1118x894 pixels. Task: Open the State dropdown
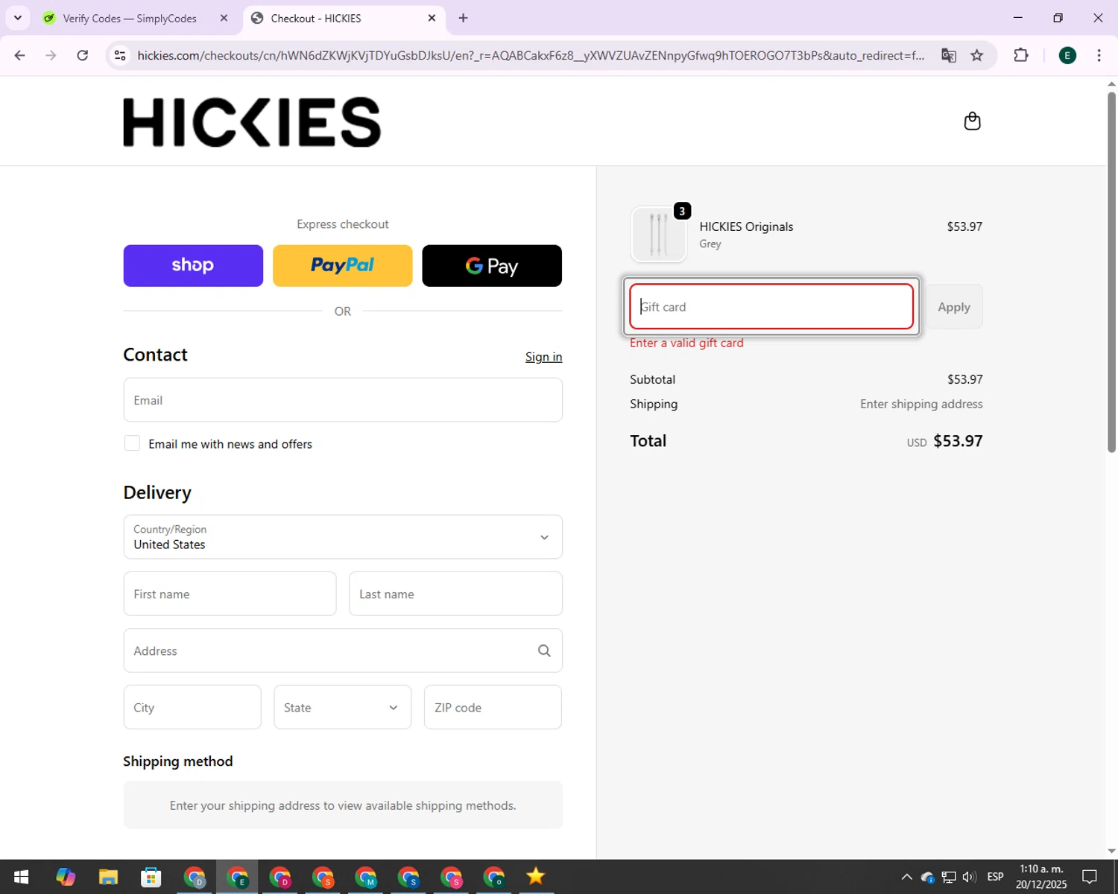point(342,708)
